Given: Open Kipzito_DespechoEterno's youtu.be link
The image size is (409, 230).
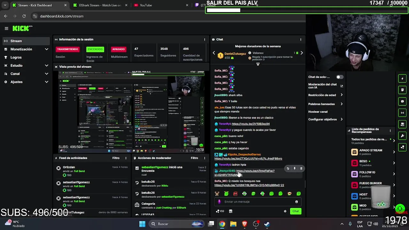Looking at the screenshot, I should coord(248,159).
